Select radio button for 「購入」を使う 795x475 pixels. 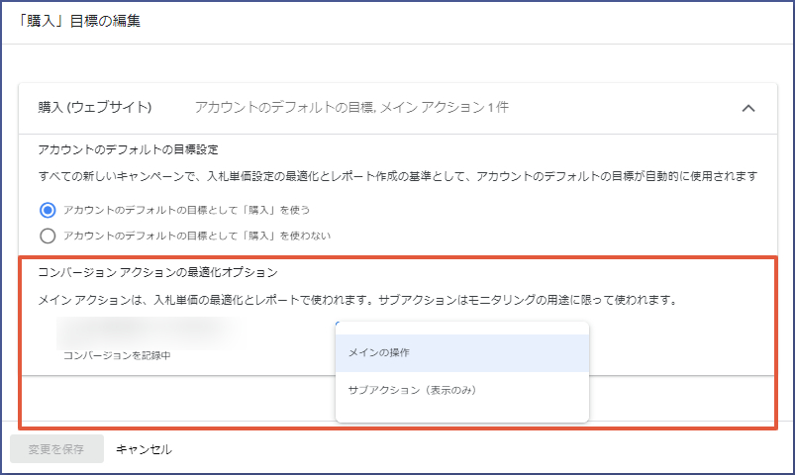(x=47, y=210)
